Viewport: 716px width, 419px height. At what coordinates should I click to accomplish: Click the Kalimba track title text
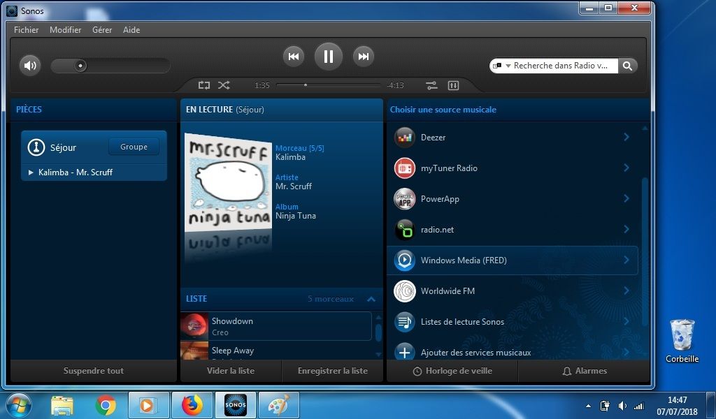tap(290, 157)
